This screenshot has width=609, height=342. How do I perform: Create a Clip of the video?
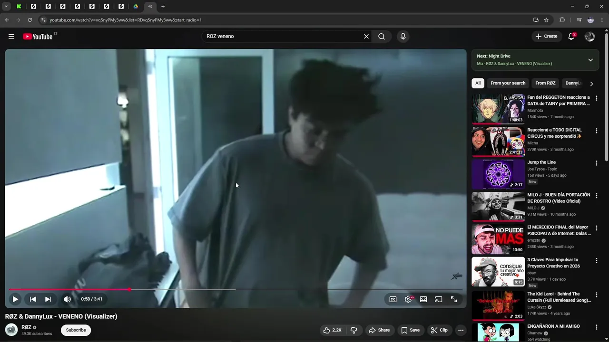[439, 330]
